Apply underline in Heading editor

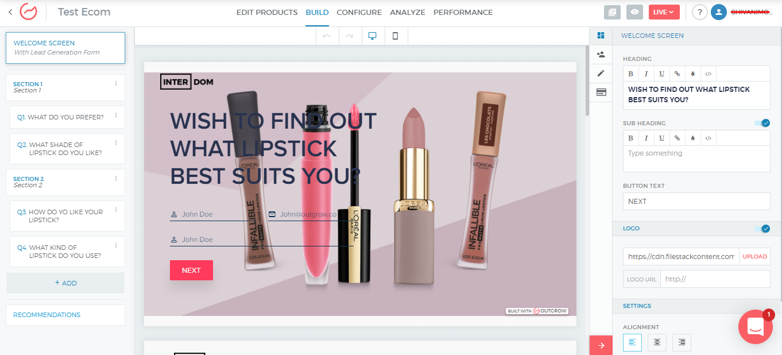(x=662, y=74)
